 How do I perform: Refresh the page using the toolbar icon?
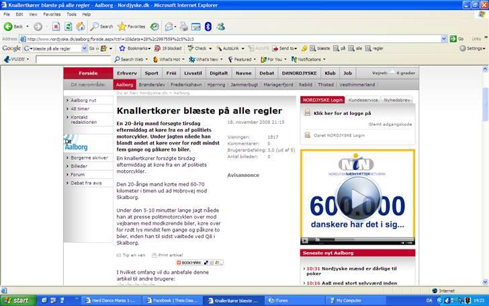coord(68,26)
